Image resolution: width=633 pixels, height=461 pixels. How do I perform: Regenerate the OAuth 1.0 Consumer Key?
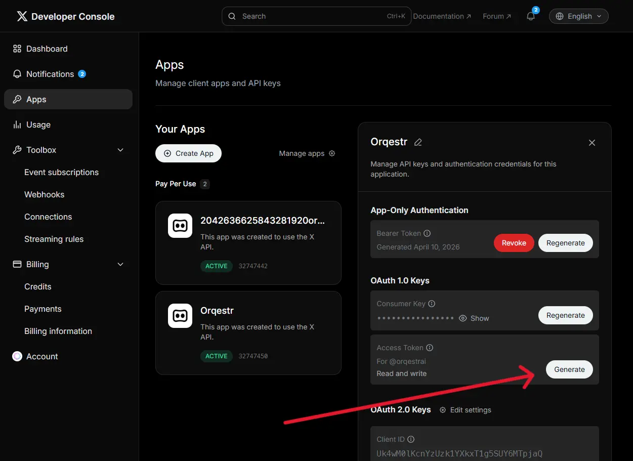point(566,315)
